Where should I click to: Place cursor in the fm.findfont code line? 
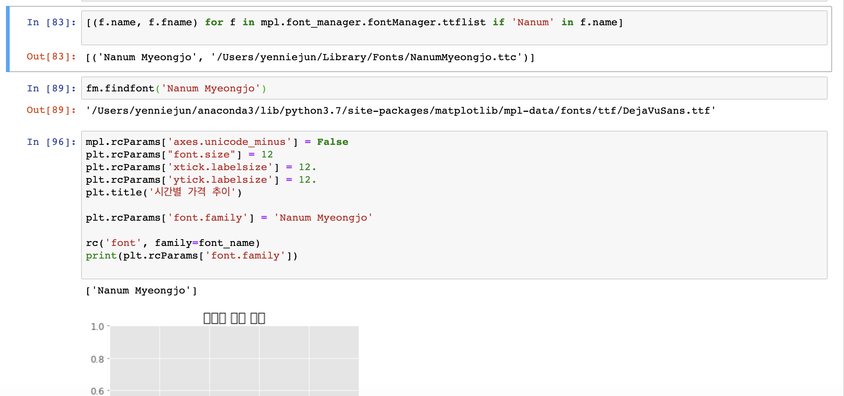[175, 88]
